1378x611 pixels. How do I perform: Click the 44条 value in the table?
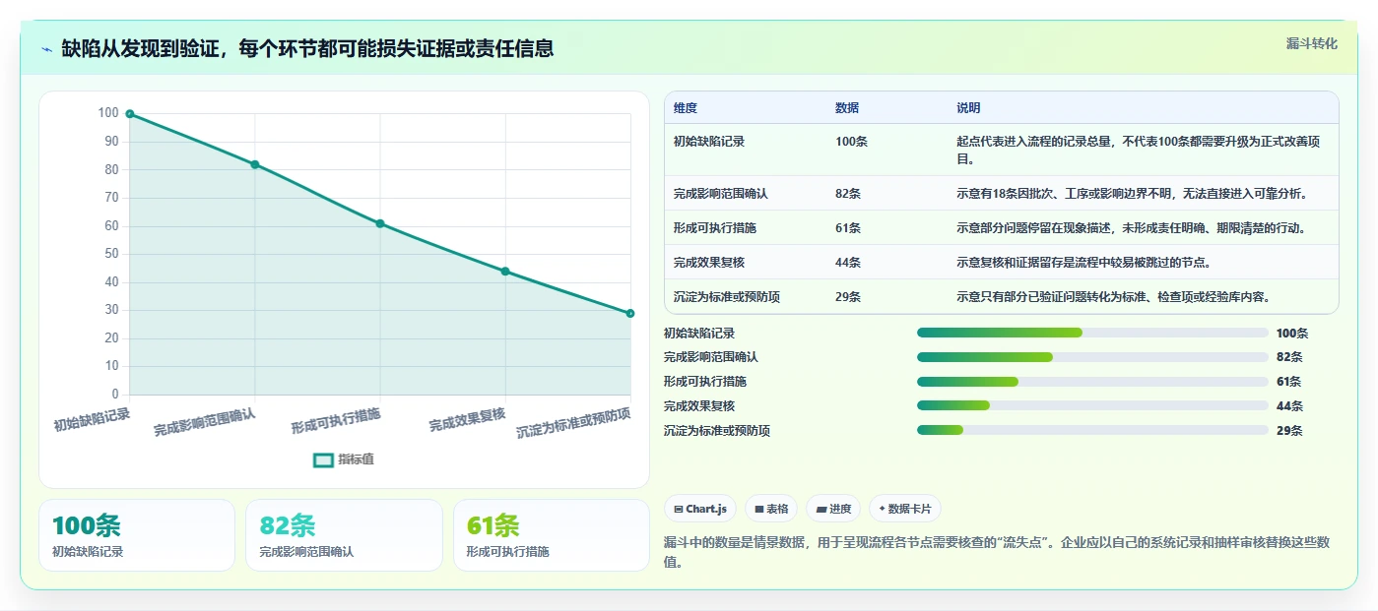[x=848, y=263]
